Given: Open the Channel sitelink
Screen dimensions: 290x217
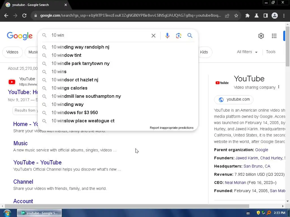Looking at the screenshot, I should 23,182.
